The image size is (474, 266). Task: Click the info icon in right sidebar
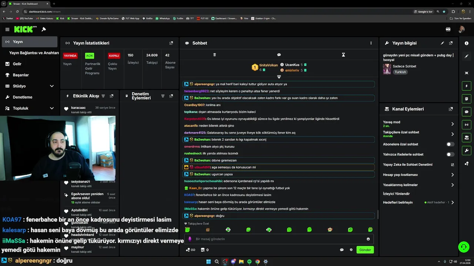tap(467, 43)
